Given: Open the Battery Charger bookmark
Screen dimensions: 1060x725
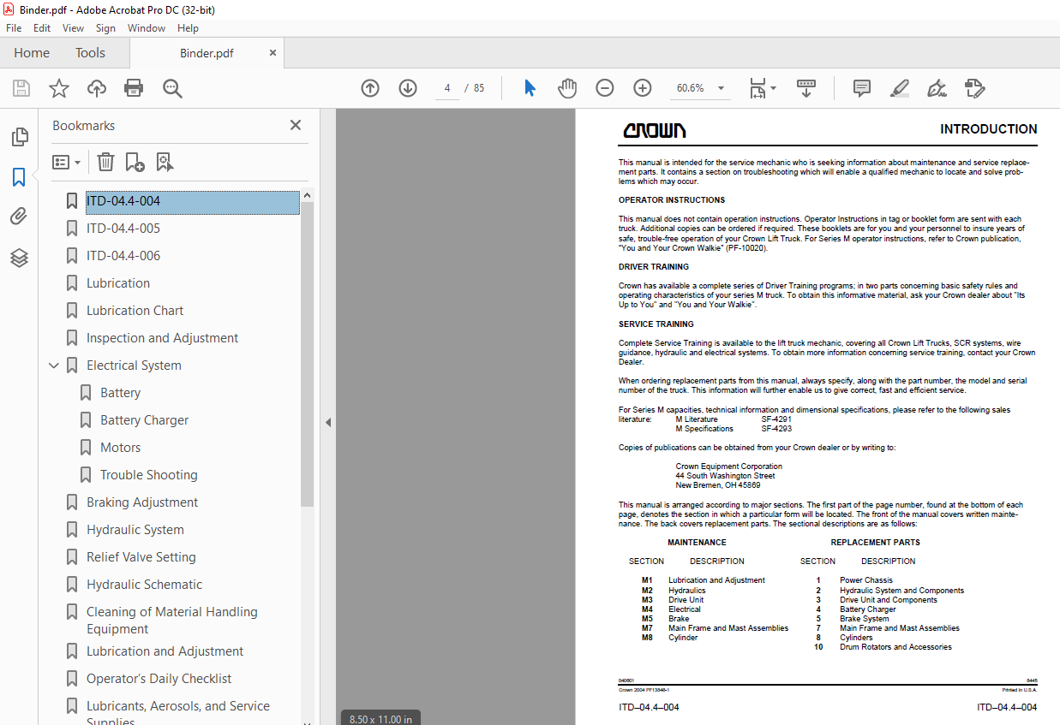Looking at the screenshot, I should click(x=144, y=420).
